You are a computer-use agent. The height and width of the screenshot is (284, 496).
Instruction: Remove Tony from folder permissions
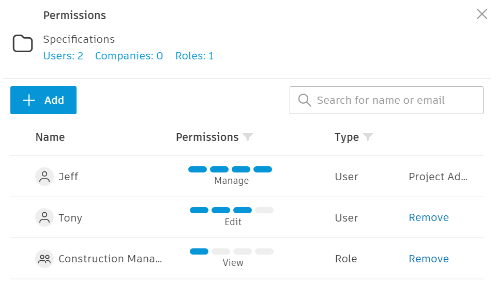pos(428,217)
